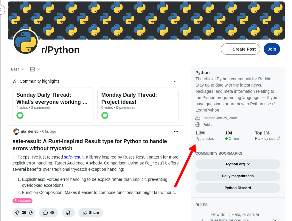This screenshot has height=221, width=292.
Task: Open the safe-result hyperlink
Action: click(x=74, y=157)
